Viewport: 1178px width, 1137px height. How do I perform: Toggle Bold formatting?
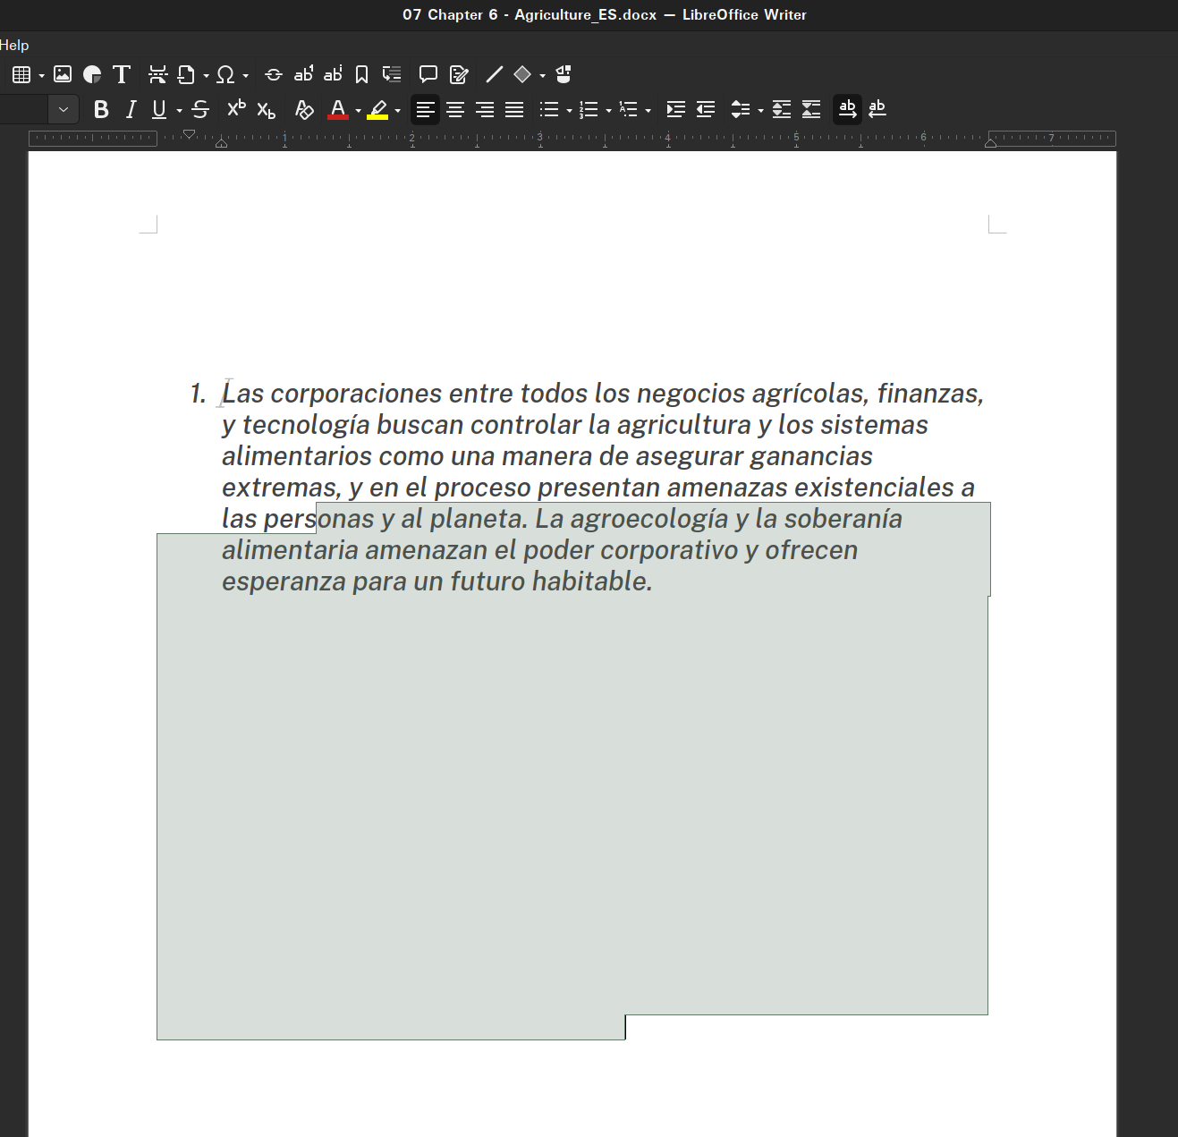pyautogui.click(x=101, y=109)
